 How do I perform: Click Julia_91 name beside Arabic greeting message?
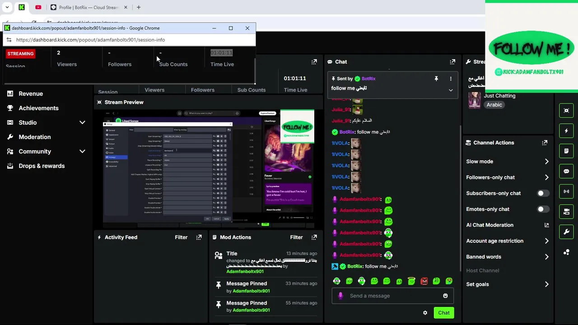tap(340, 121)
